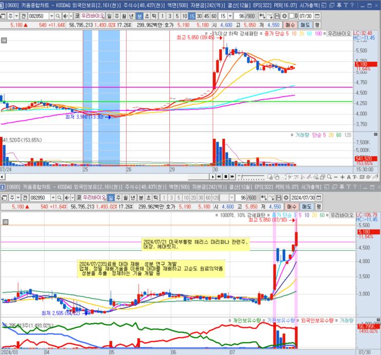Open the calendar picker next to 2024/07/30
This screenshot has width=381, height=355.
click(318, 197)
